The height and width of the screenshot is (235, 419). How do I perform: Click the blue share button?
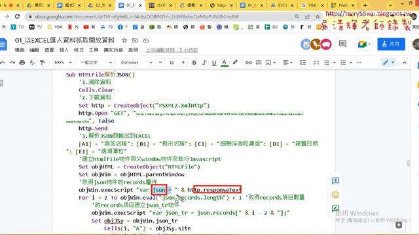[392, 44]
